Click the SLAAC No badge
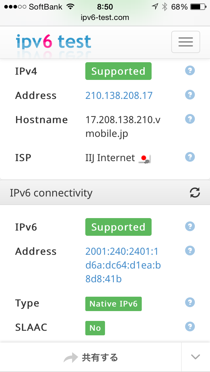The width and height of the screenshot is (210, 372). click(x=95, y=328)
